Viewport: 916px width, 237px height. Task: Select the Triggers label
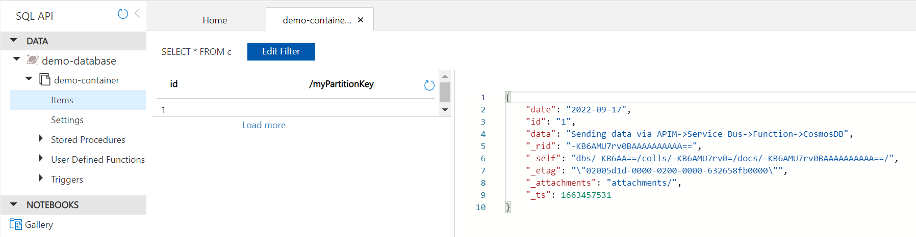(x=67, y=180)
